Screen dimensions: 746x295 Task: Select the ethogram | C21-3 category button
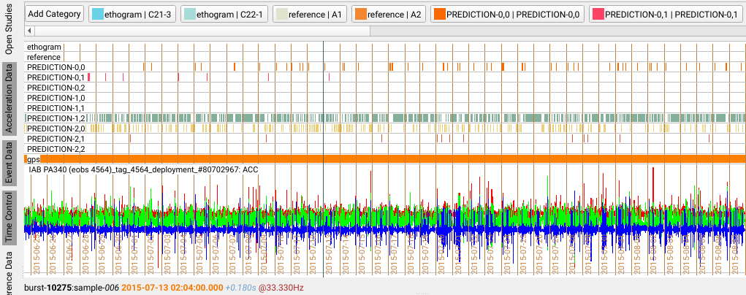[133, 15]
